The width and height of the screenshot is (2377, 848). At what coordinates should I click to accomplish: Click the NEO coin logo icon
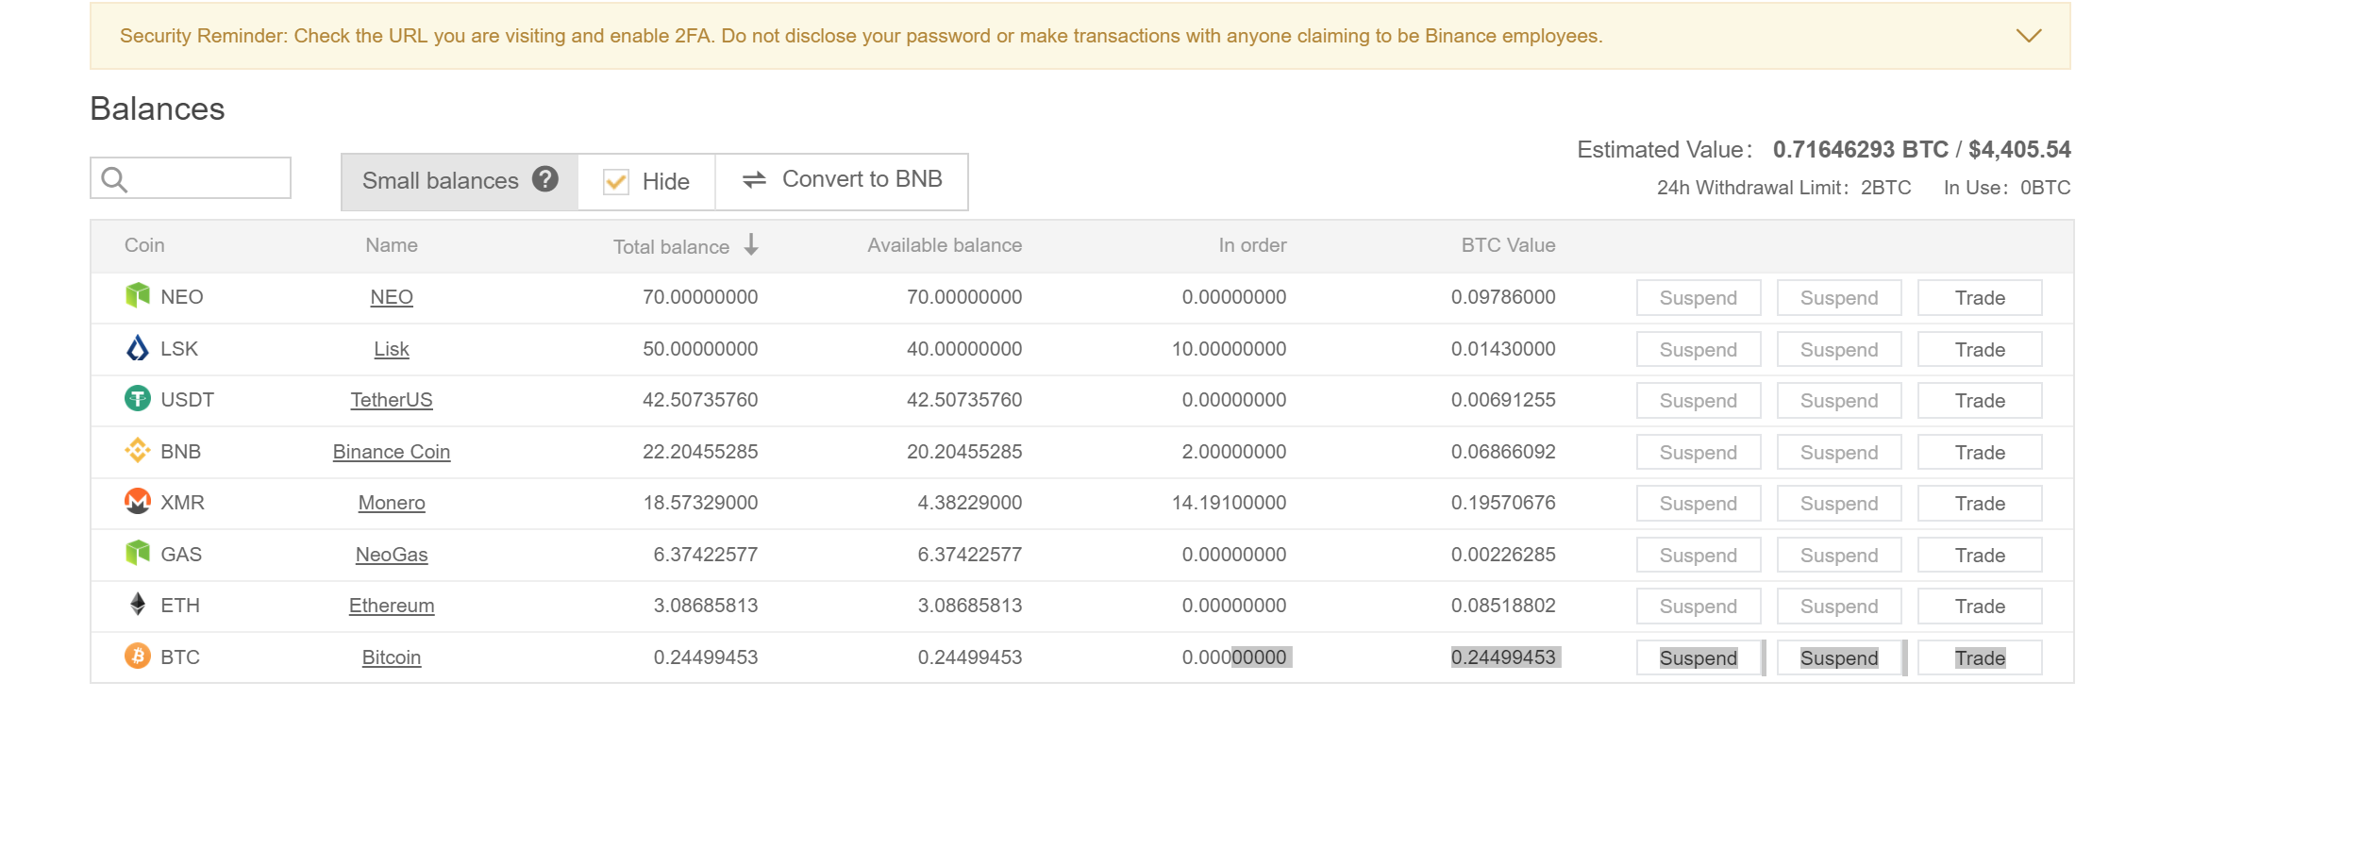click(x=138, y=295)
